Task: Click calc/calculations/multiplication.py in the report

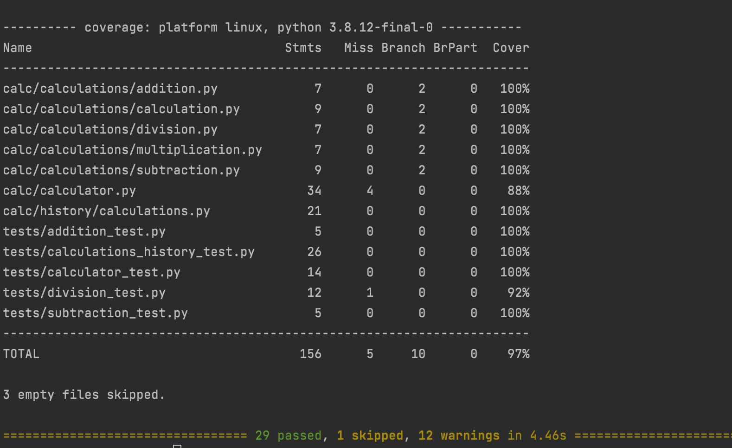Action: [133, 149]
